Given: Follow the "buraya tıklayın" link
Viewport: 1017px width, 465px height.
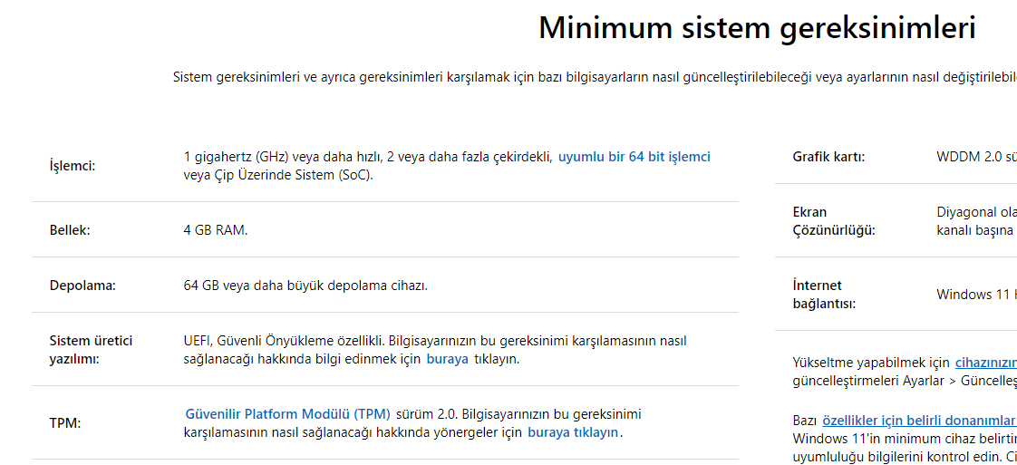Looking at the screenshot, I should coord(573,432).
